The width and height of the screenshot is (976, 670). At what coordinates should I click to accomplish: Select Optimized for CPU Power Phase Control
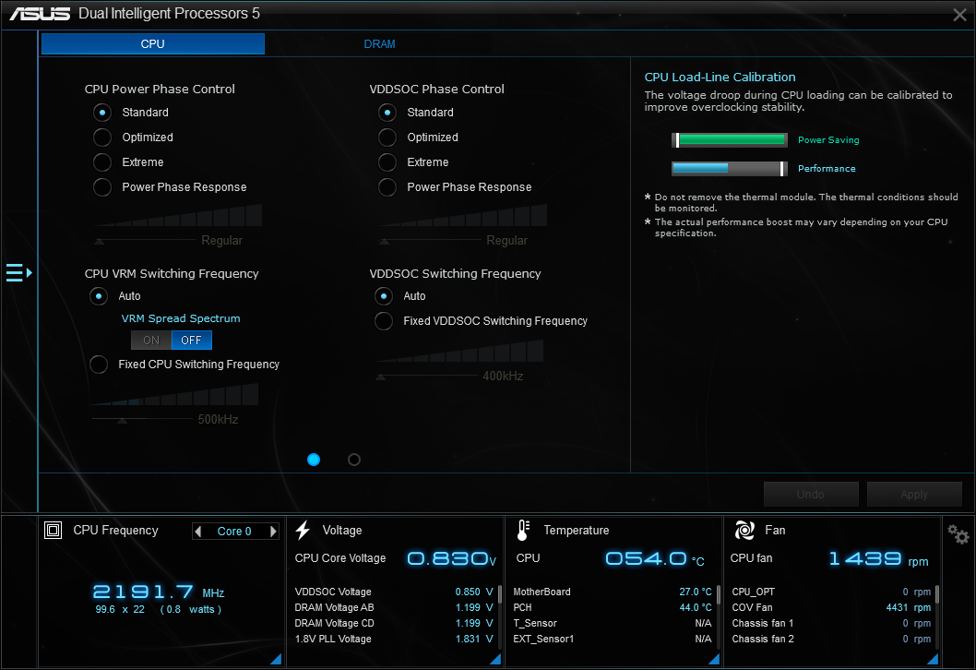click(x=102, y=138)
